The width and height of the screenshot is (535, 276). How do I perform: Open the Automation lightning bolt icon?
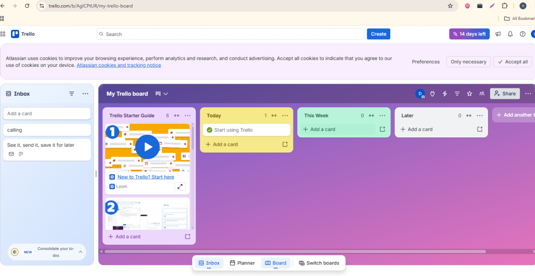click(x=445, y=94)
